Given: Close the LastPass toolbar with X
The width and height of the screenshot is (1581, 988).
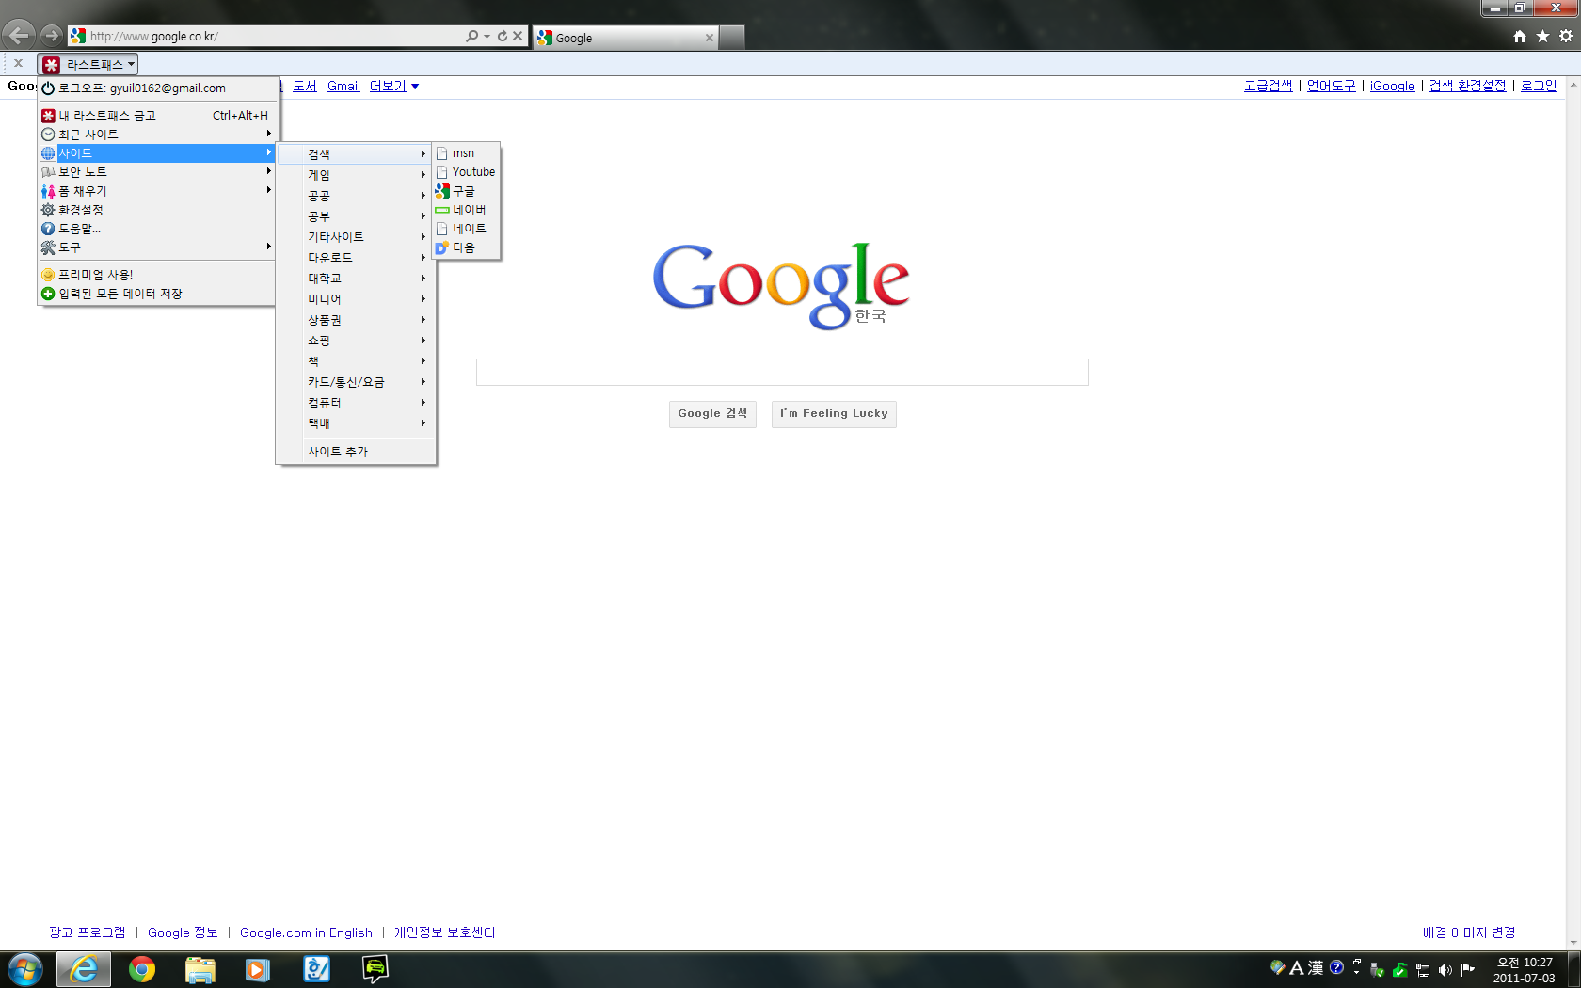Looking at the screenshot, I should click(x=18, y=63).
